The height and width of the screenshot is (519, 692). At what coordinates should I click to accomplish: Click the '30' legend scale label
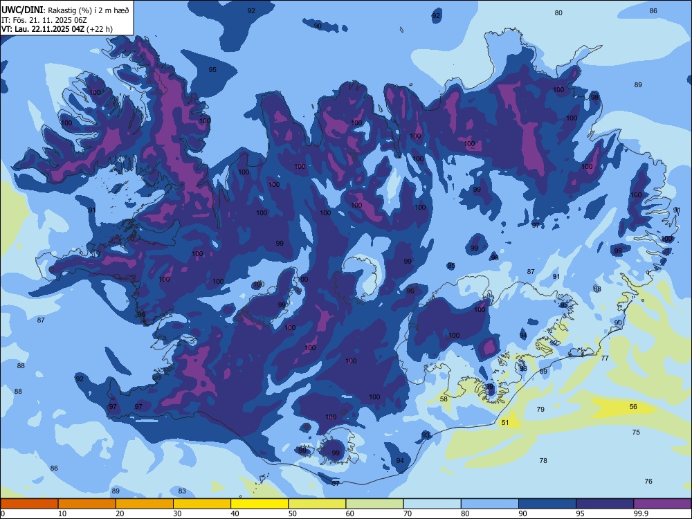tap(177, 513)
